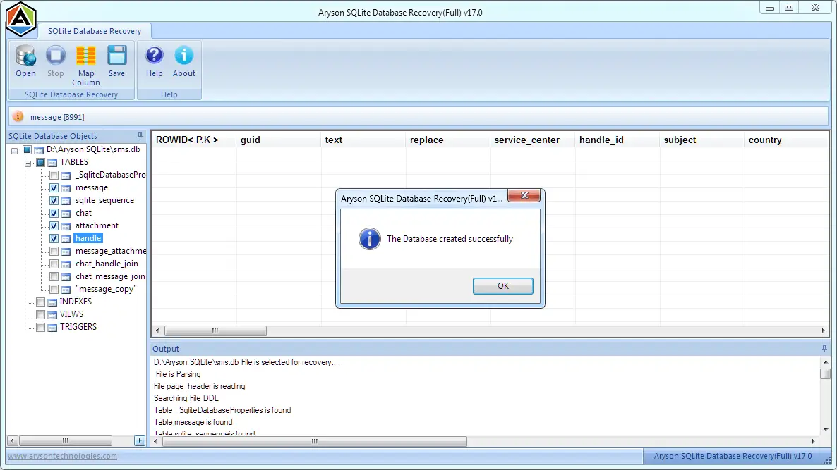The width and height of the screenshot is (837, 470).
Task: Select the _SqliteDatabasePro table row
Action: (x=111, y=175)
